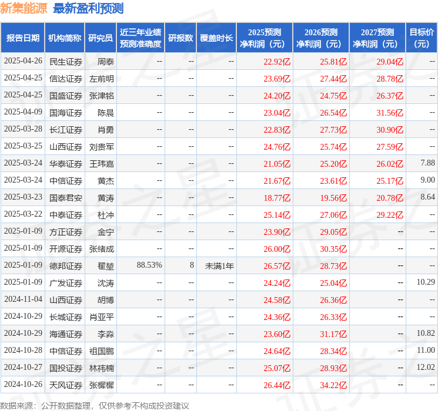Screen dimensions: 438x411
Task: Select 长城证券 institution cell
Action: 66,317
